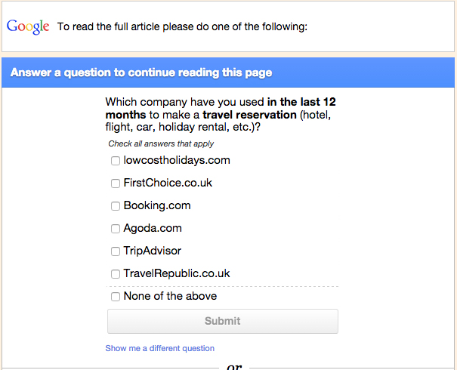Image resolution: width=457 pixels, height=370 pixels.
Task: Select the Booking.com checkbox
Action: pyautogui.click(x=116, y=206)
